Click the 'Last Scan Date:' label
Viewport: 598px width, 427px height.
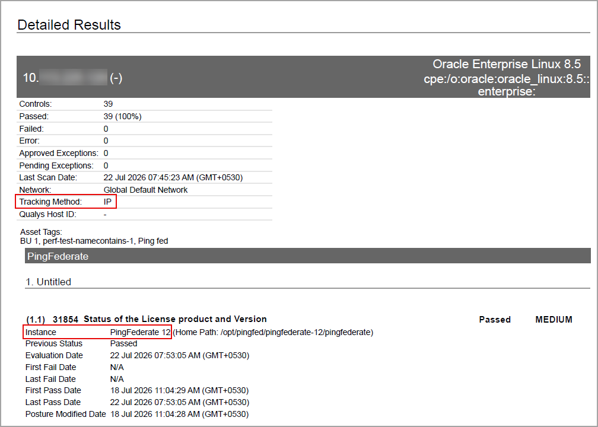pos(48,178)
